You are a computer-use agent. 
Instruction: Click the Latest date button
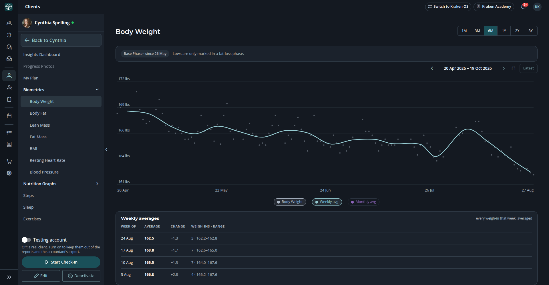pos(528,68)
